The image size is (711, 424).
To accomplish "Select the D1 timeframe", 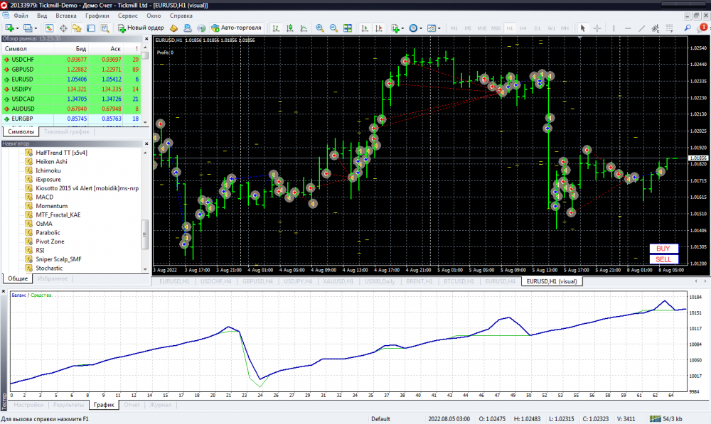I will [538, 28].
